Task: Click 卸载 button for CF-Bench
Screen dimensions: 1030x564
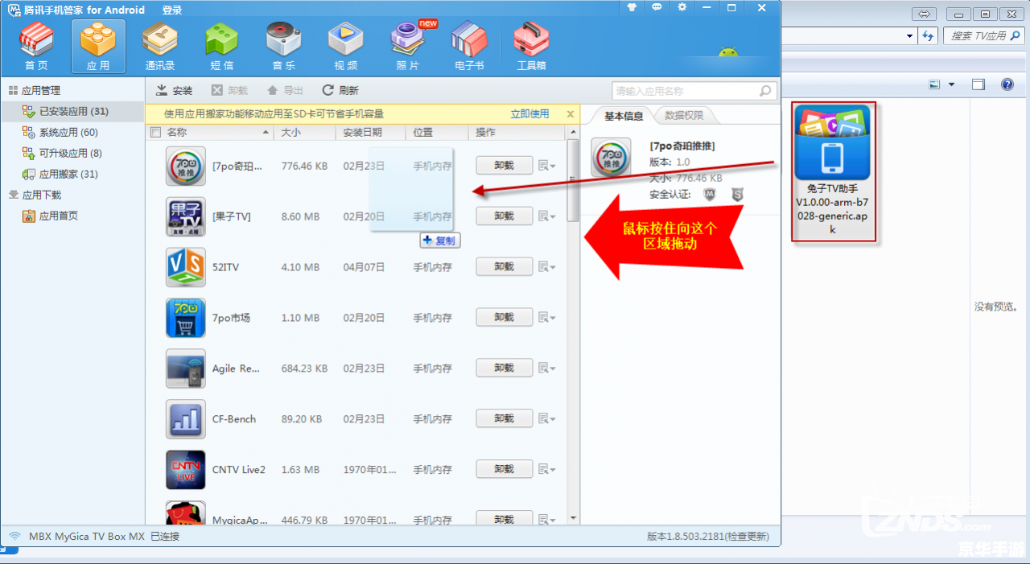Action: (x=505, y=419)
